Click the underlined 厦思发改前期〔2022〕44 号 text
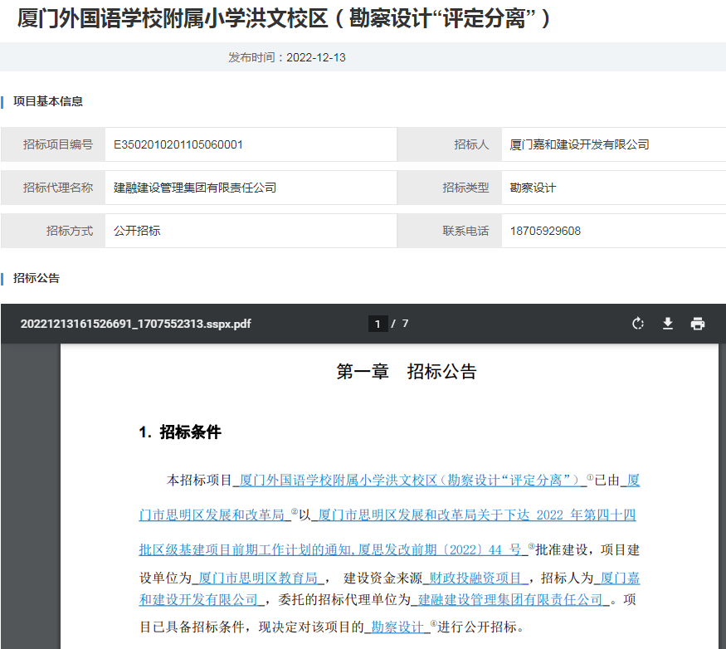 (x=440, y=550)
